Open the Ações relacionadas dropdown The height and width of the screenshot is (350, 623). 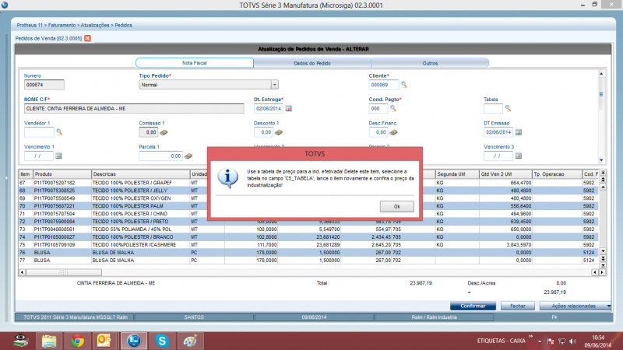pos(575,306)
